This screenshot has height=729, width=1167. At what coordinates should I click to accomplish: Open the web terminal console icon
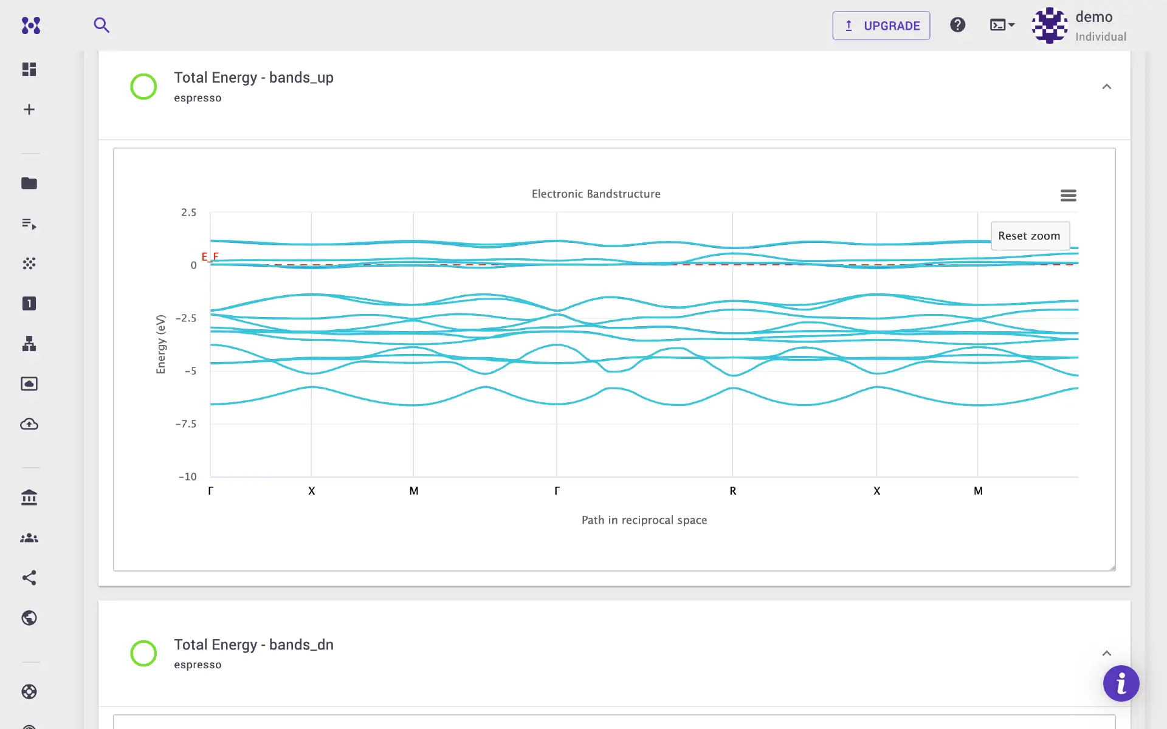coord(997,25)
